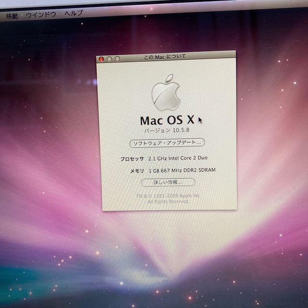The width and height of the screenshot is (308, 308).
Task: Click the プロセッサ label
Action: point(132,159)
